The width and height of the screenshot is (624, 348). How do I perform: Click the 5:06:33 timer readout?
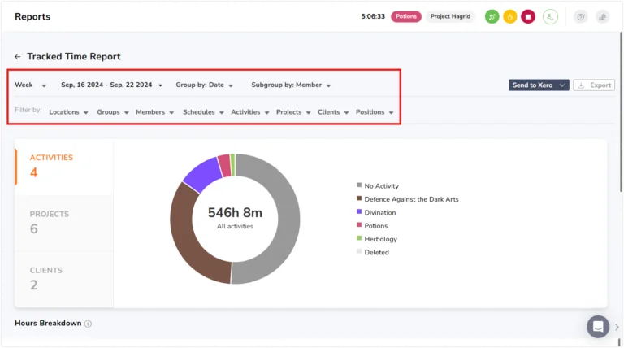click(373, 16)
